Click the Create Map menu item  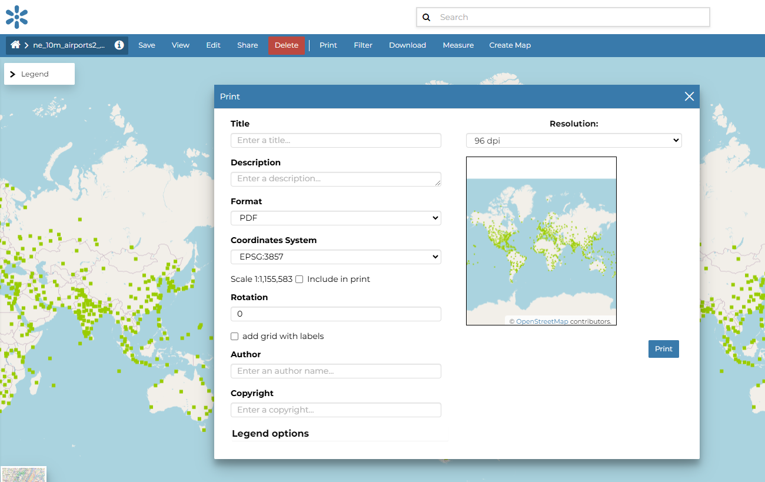[510, 45]
